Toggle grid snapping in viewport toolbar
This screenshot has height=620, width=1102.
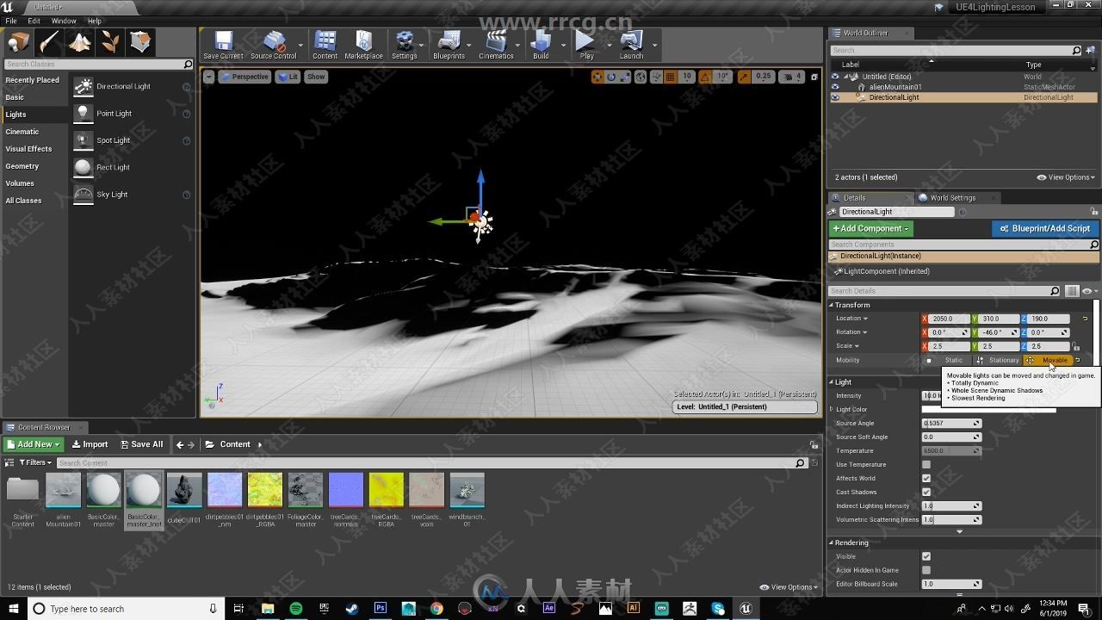pos(671,77)
